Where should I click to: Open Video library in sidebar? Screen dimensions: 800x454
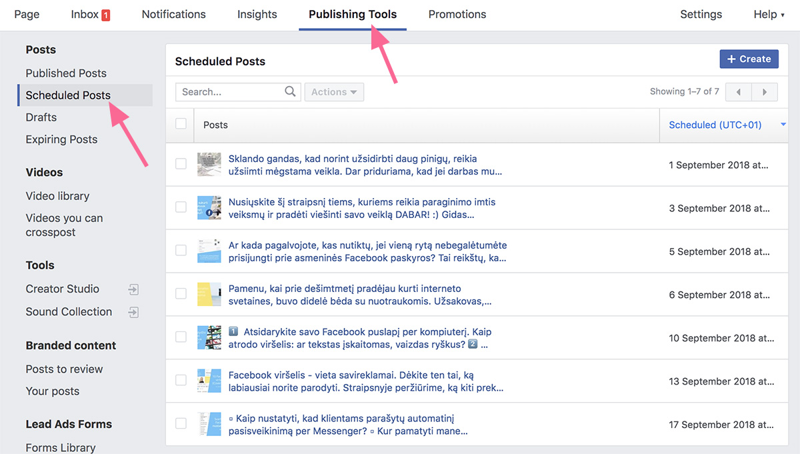[57, 196]
